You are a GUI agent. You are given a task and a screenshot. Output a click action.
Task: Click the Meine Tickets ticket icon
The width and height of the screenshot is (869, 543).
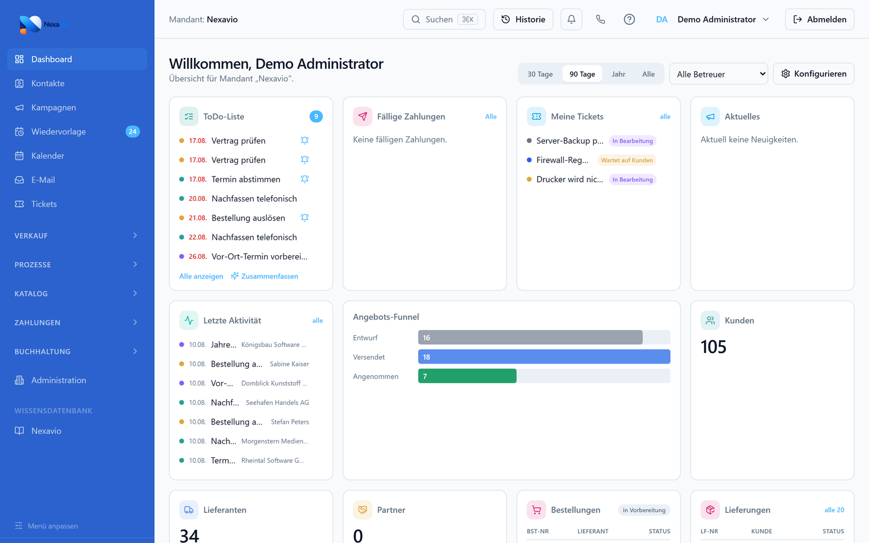(536, 116)
